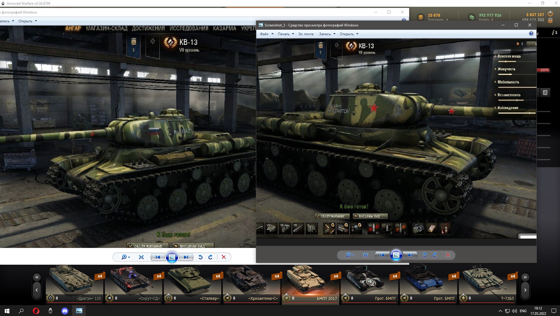The height and width of the screenshot is (316, 560).
Task: Rotate counterclockwise in Screenshot_3 viewer
Action: point(424,255)
